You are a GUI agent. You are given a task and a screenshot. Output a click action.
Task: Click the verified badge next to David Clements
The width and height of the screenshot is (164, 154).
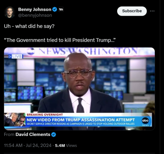click(53, 135)
